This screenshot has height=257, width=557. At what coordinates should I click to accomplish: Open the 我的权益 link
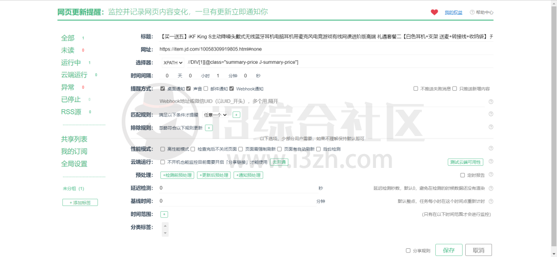[454, 12]
